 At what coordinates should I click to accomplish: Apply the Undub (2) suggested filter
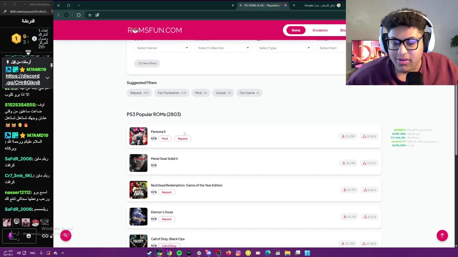[x=223, y=93]
